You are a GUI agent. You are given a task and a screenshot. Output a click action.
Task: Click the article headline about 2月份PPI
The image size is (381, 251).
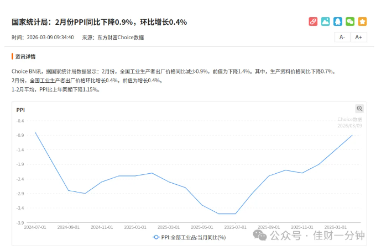tap(99, 22)
